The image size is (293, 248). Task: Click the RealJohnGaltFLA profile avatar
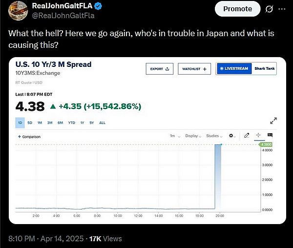tap(17, 9)
